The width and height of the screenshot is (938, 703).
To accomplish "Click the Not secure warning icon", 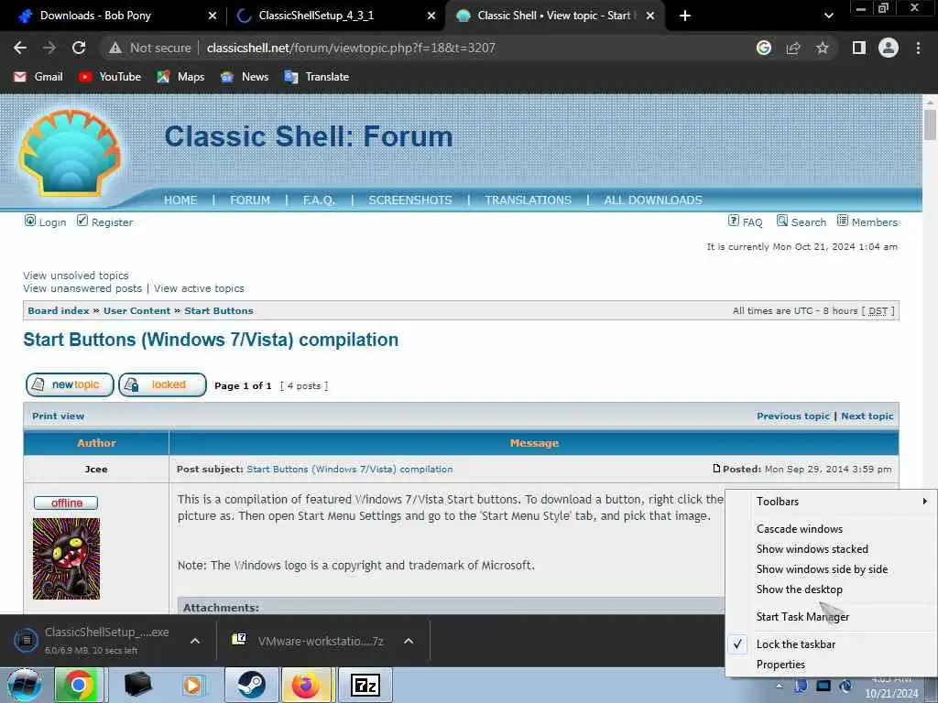I will 115,48.
